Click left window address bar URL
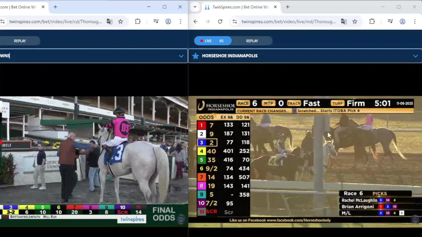 (55, 21)
